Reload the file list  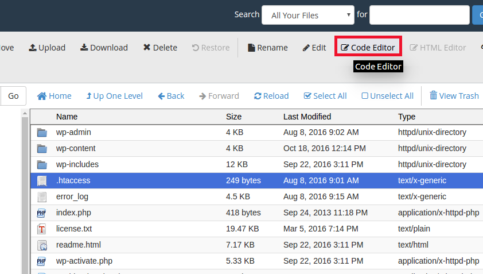tap(271, 96)
